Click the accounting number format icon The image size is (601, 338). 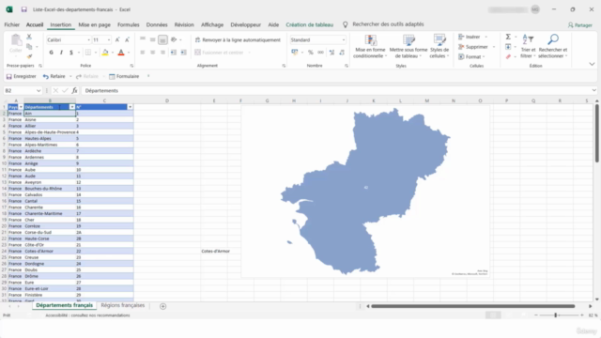[295, 53]
